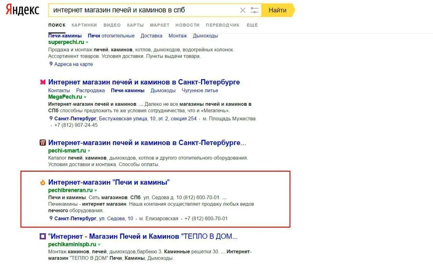Open dropdown arrow beside pechibreneran.ru
Image resolution: width=433 pixels, height=270 pixels.
(96, 191)
